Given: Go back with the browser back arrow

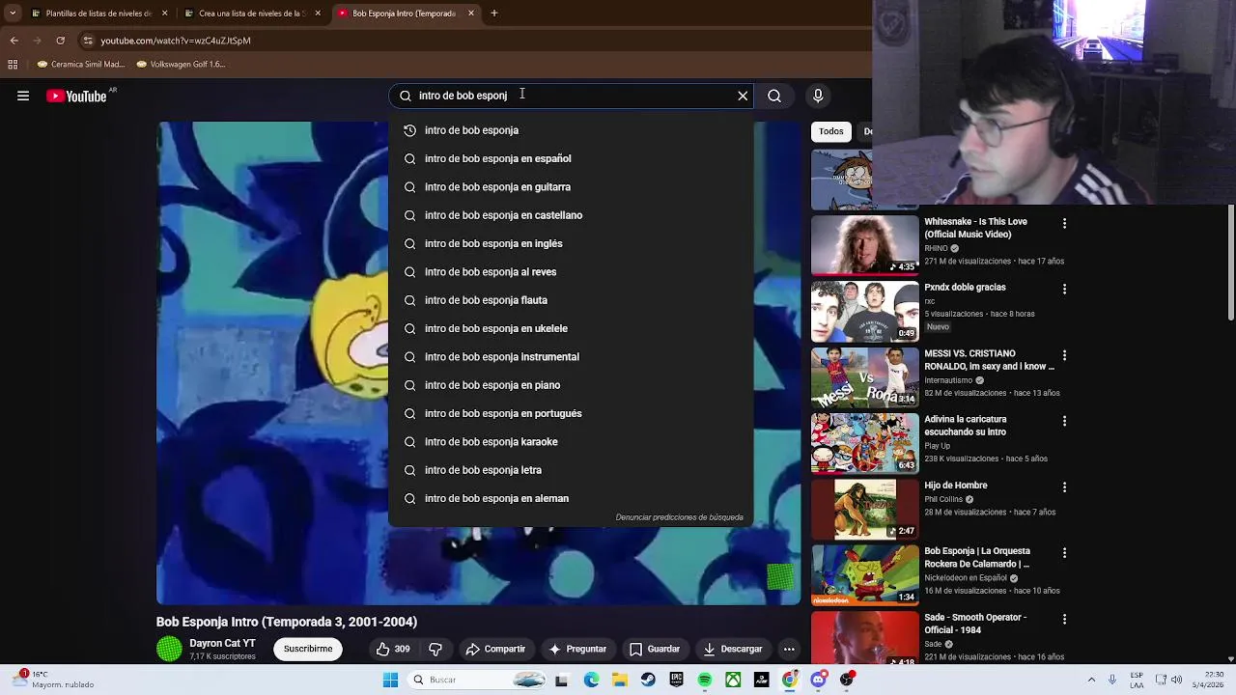Looking at the screenshot, I should point(14,41).
